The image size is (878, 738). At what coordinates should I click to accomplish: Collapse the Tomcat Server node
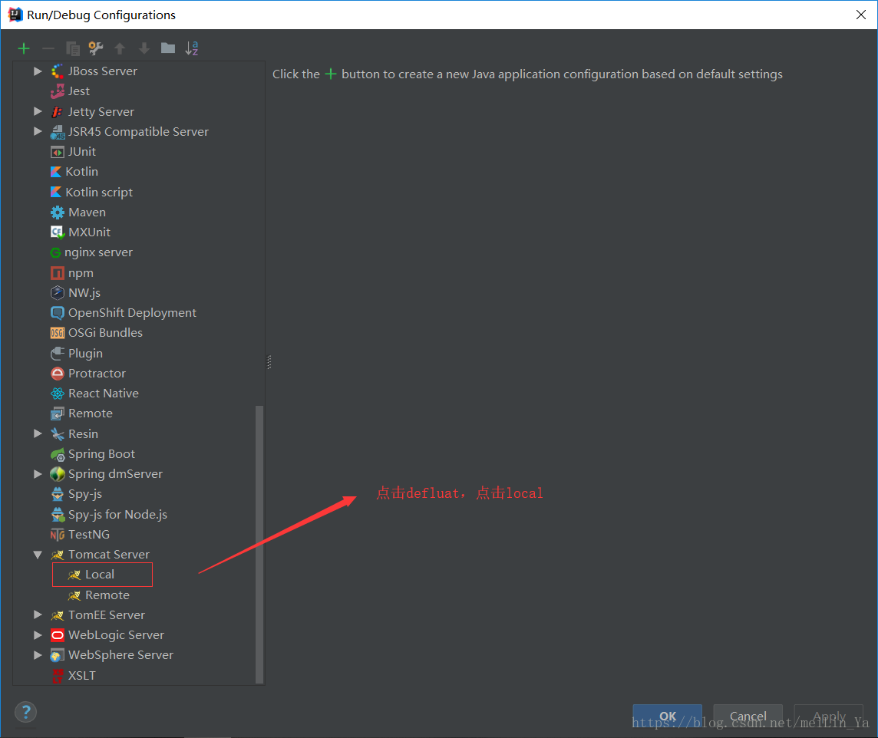tap(38, 555)
